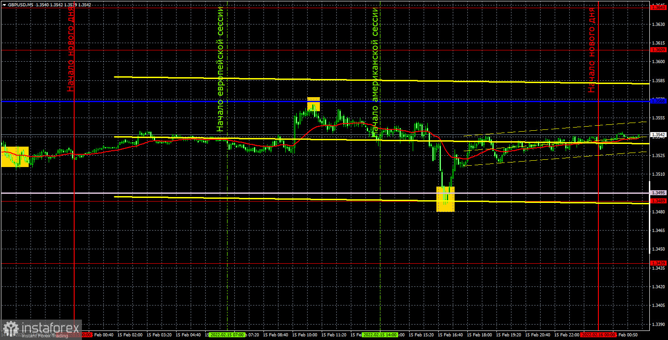Click the red 1.3643 price label
Image resolution: width=668 pixels, height=340 pixels.
point(659,7)
